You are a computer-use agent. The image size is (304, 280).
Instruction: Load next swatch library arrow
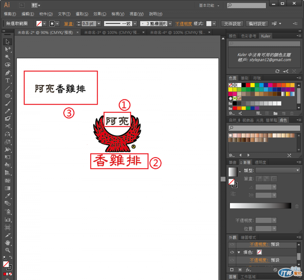tap(249, 155)
